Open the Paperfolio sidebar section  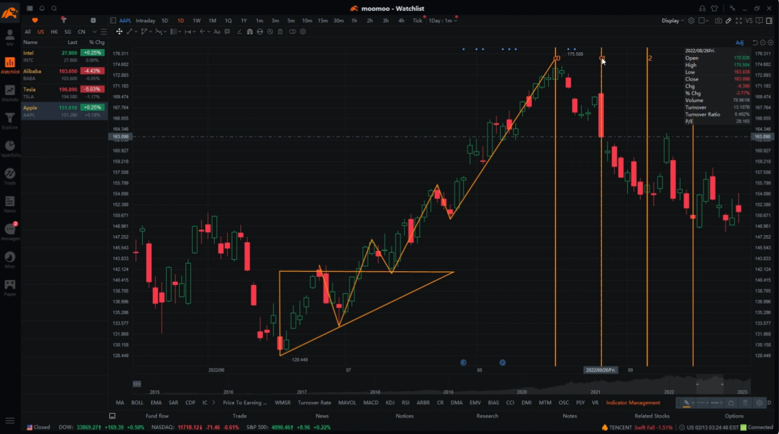coord(10,148)
